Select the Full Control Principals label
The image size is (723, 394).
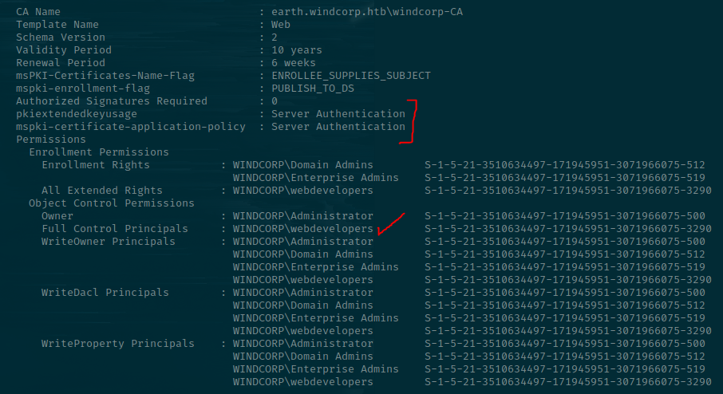coord(115,229)
